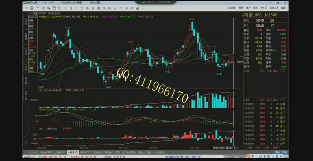Image resolution: width=313 pixels, height=161 pixels.
Task: Select the 1-minute period button
Action: [x=65, y=8]
